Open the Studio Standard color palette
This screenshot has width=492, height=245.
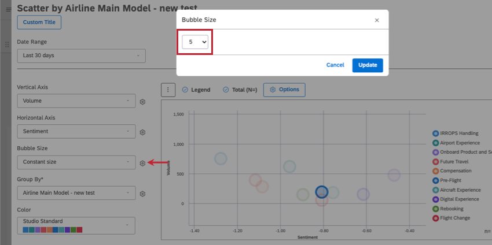tap(76, 225)
